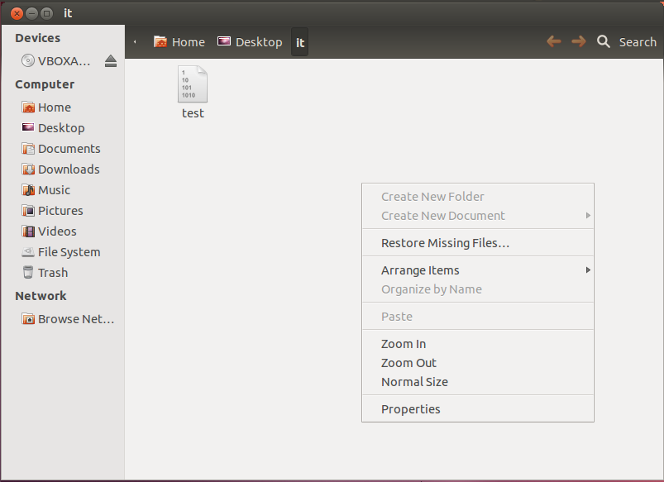Click the VBOXA... disc icon
664x482 pixels.
(x=28, y=61)
